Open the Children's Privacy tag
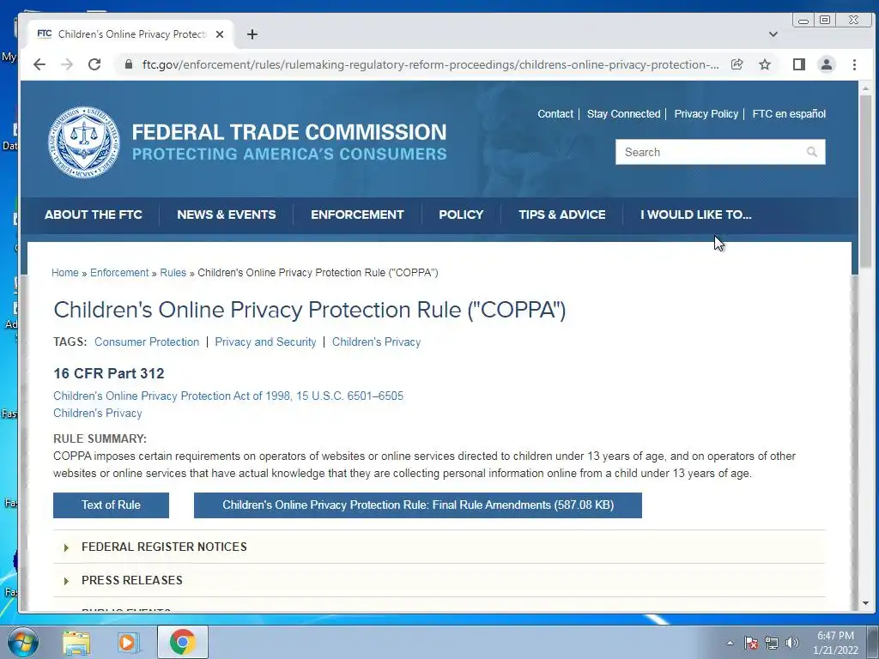Viewport: 879px width, 659px height. (x=376, y=342)
